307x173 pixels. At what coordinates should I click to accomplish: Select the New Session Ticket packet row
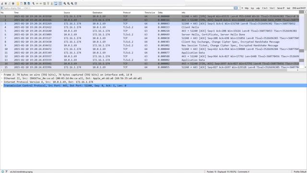pyautogui.click(x=150, y=45)
